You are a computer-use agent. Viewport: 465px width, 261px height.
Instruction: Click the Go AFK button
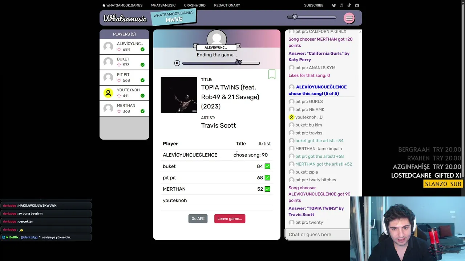198,219
